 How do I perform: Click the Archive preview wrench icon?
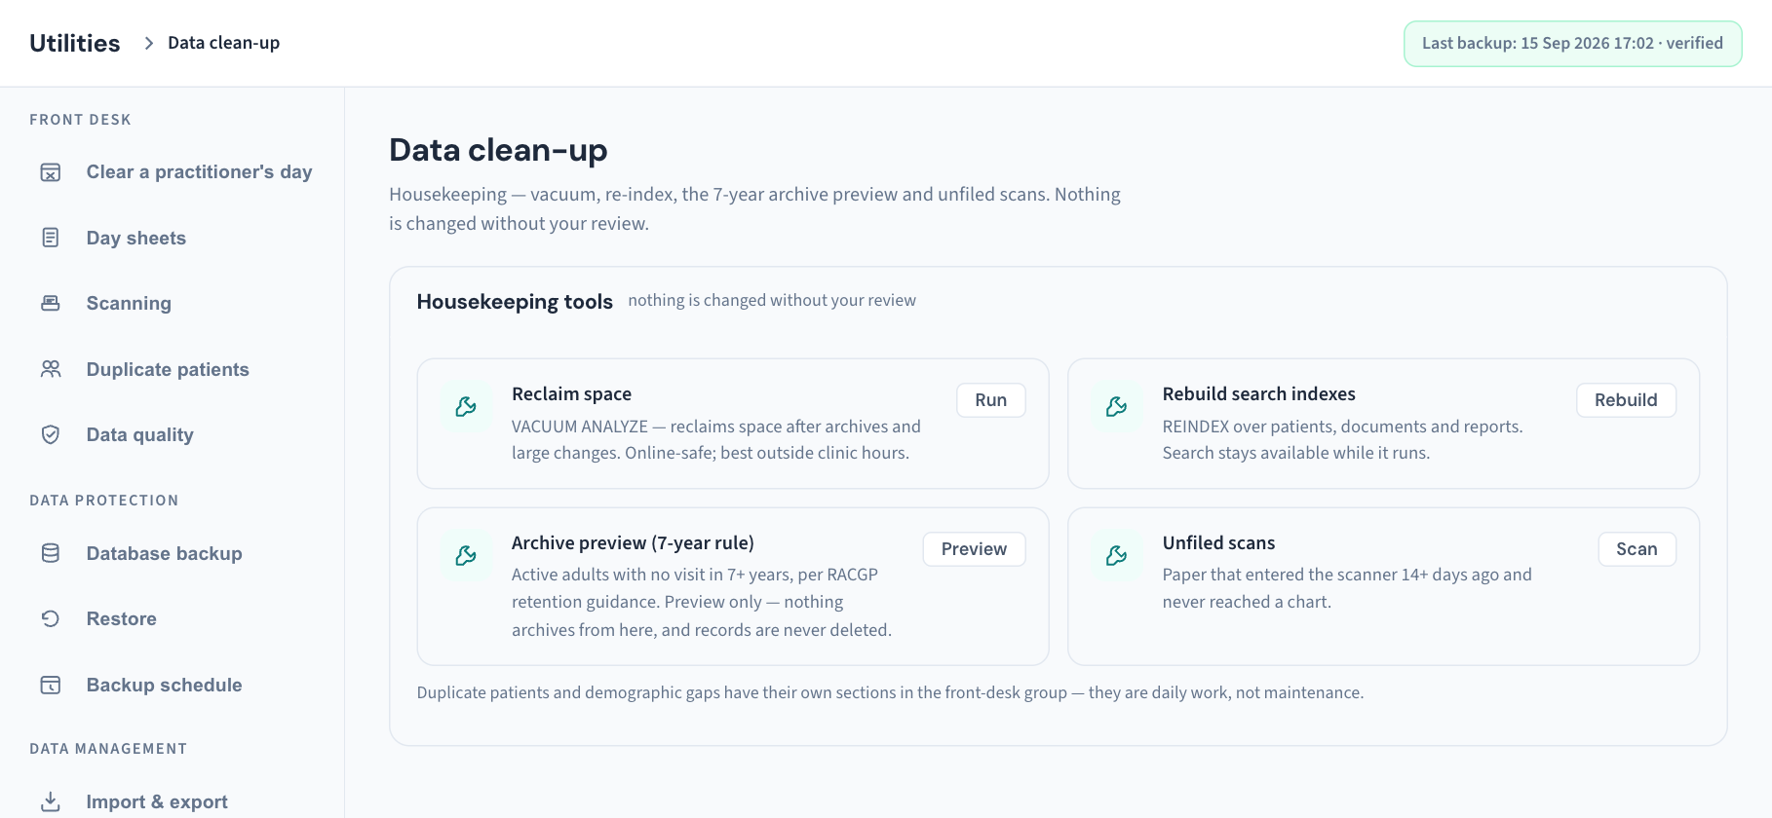pyautogui.click(x=466, y=555)
